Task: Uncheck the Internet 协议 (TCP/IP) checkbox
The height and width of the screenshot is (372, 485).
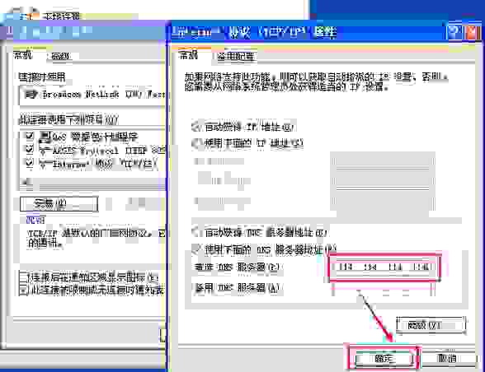Action: [30, 163]
